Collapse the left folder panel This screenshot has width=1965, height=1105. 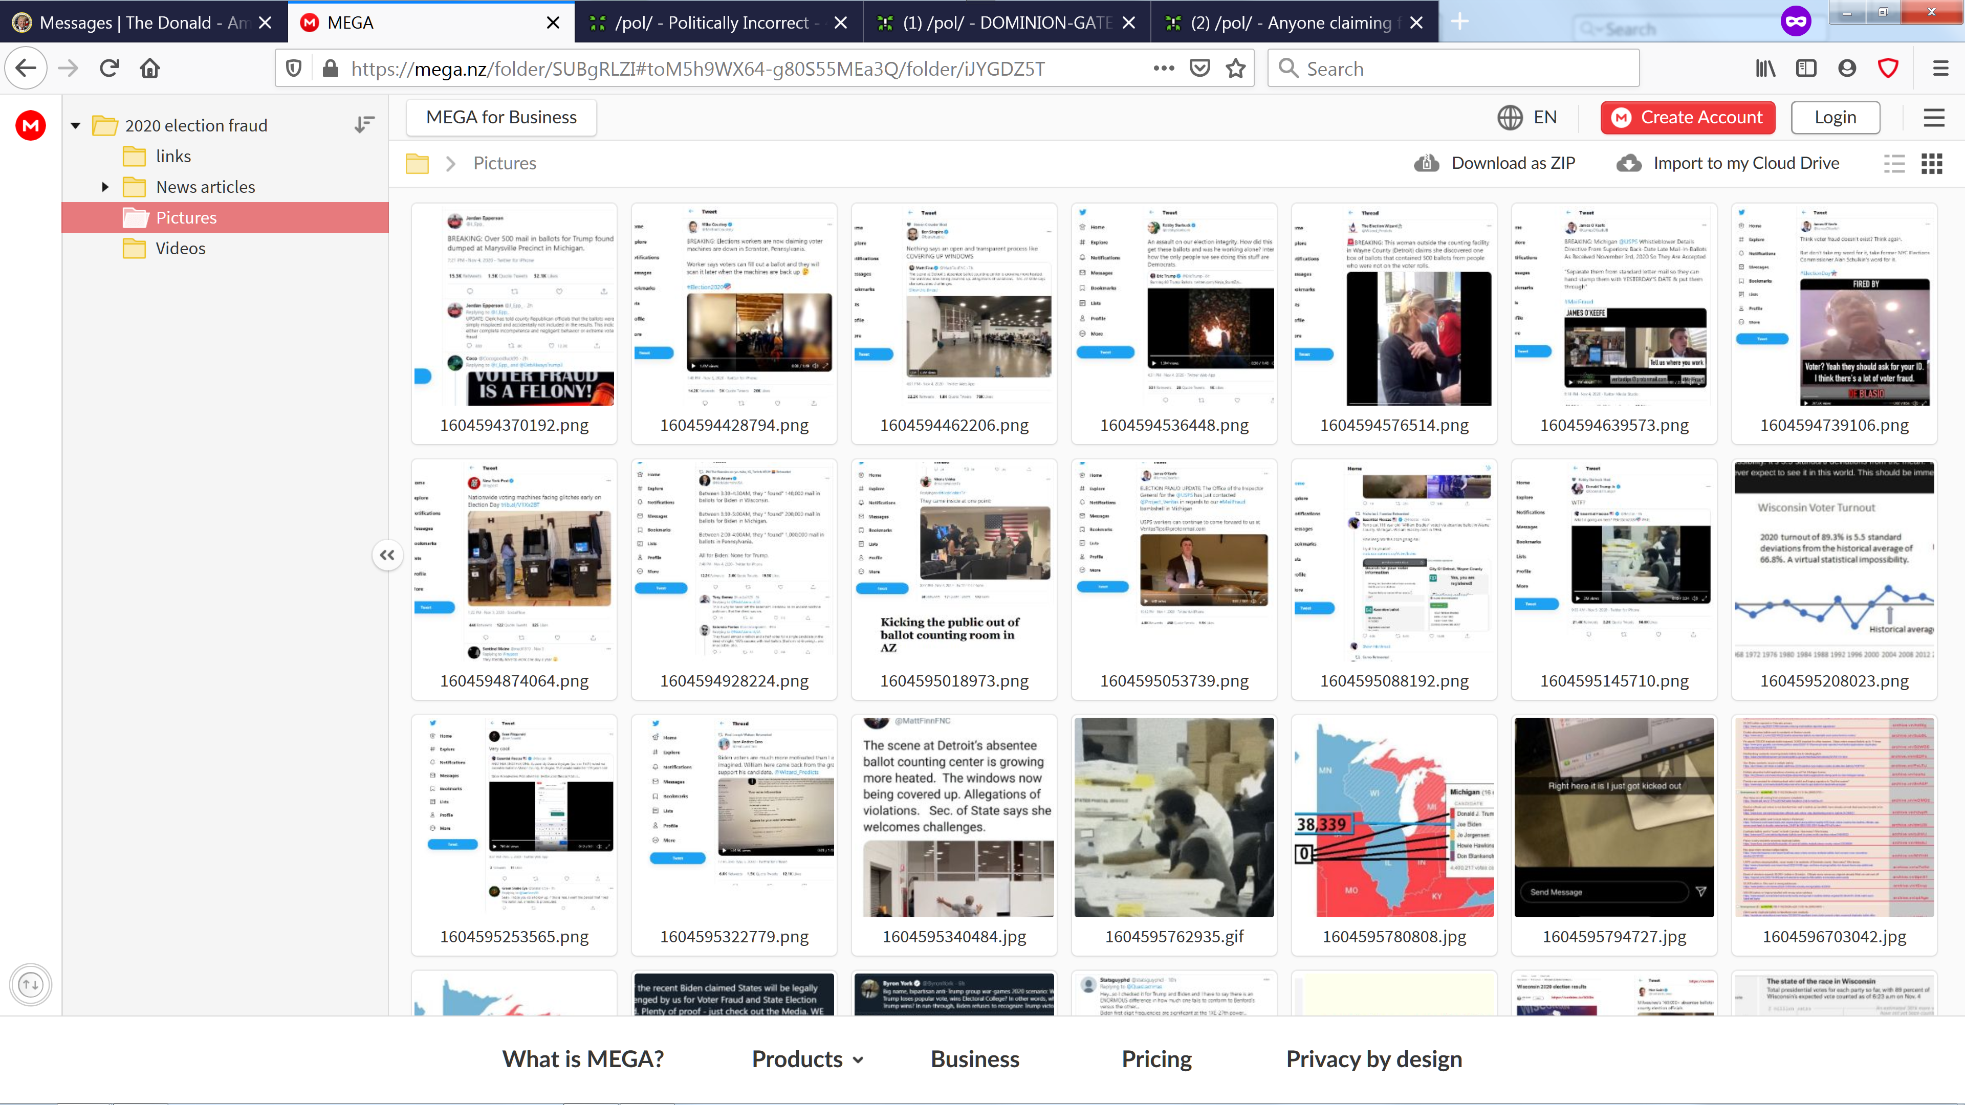tap(387, 555)
